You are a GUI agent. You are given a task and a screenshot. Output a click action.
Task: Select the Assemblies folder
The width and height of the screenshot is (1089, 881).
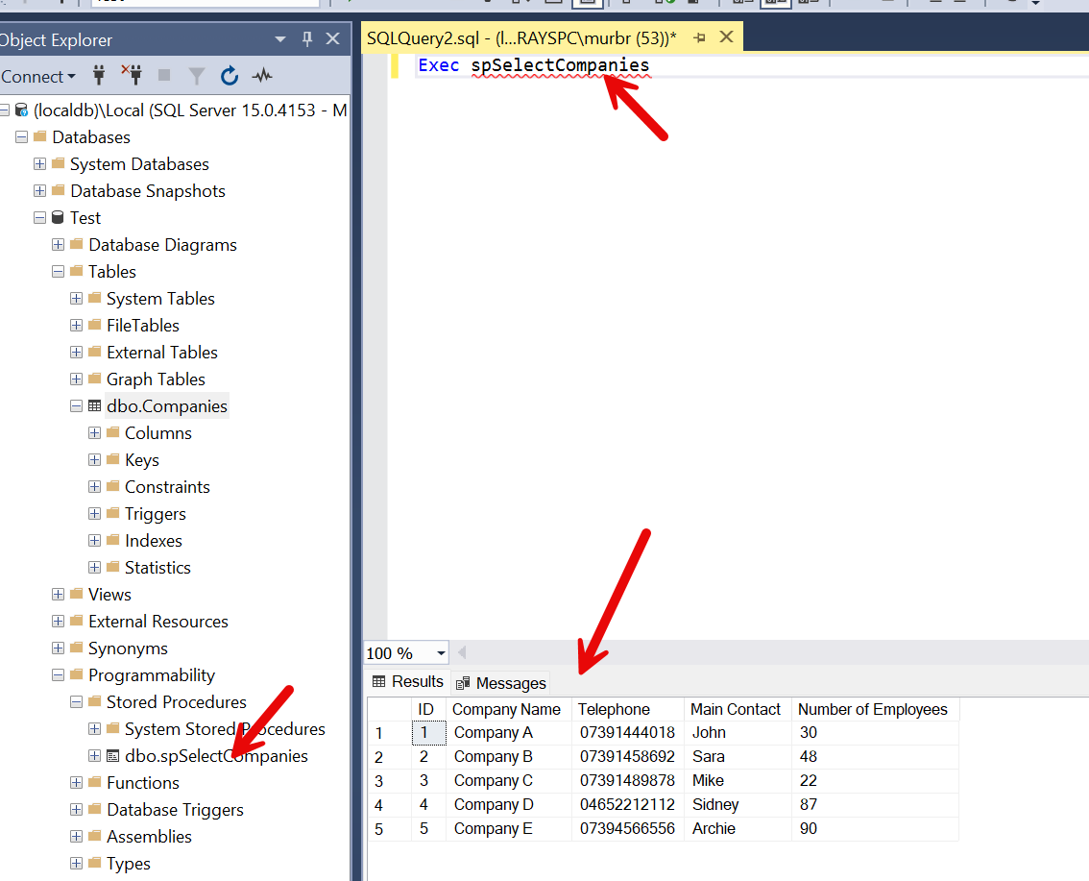149,837
